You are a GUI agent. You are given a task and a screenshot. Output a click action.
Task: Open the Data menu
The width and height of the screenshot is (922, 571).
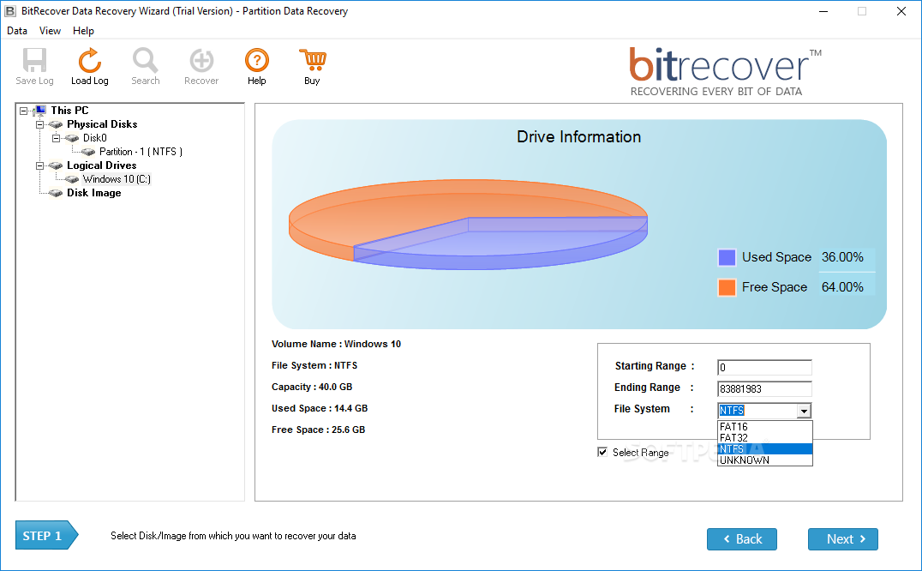(17, 31)
